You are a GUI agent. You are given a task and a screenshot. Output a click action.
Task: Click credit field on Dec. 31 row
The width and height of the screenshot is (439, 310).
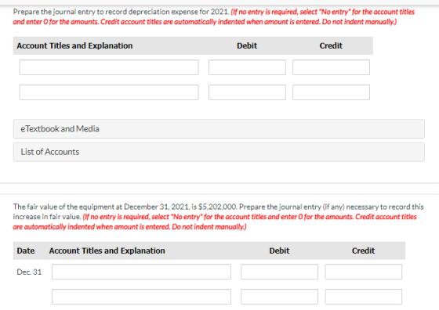(364, 272)
